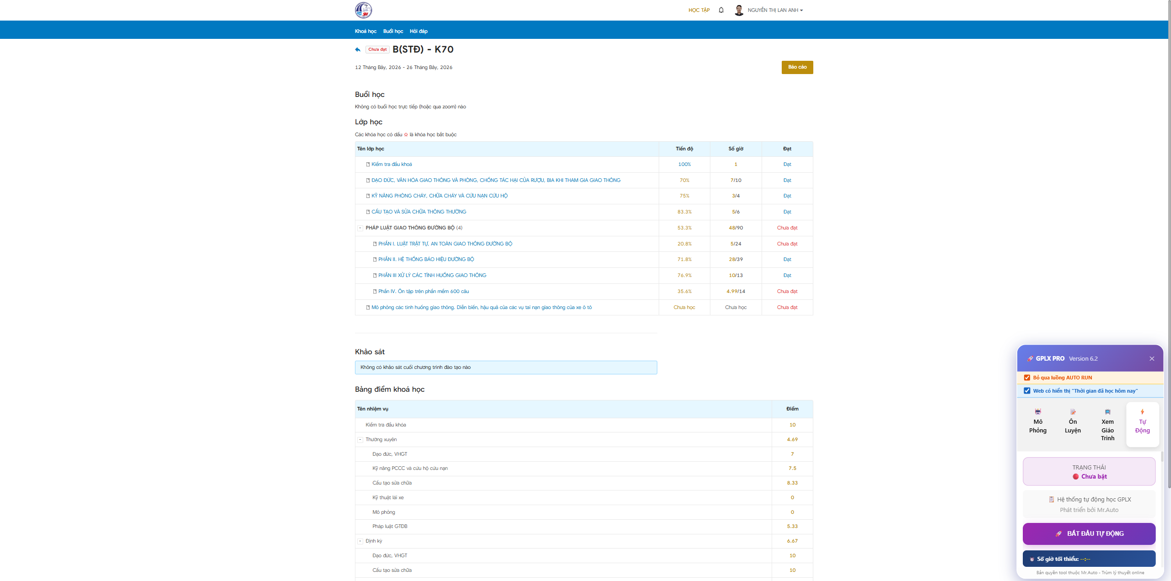Viewport: 1171px width, 581px height.
Task: Open Mô phỏng các tình huống giao thông link
Action: pyautogui.click(x=481, y=307)
